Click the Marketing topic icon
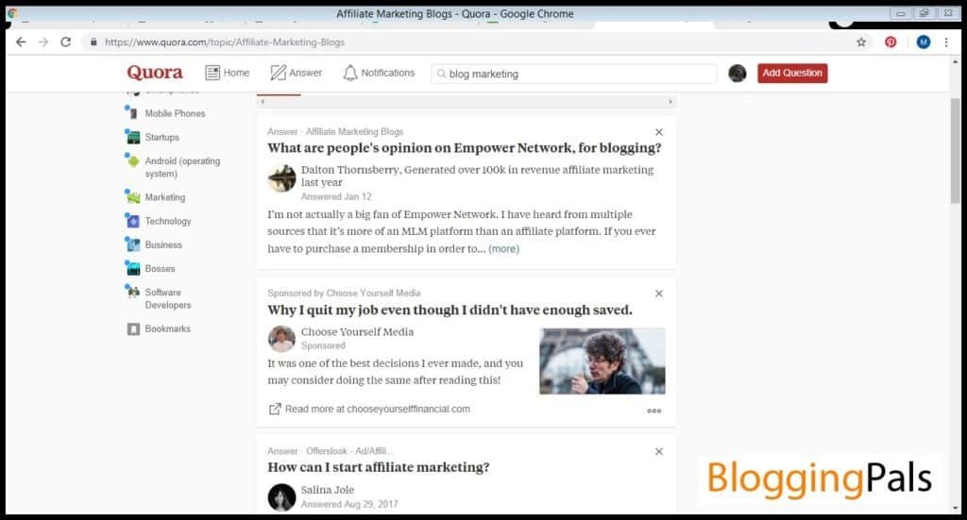This screenshot has height=520, width=967. tap(132, 197)
